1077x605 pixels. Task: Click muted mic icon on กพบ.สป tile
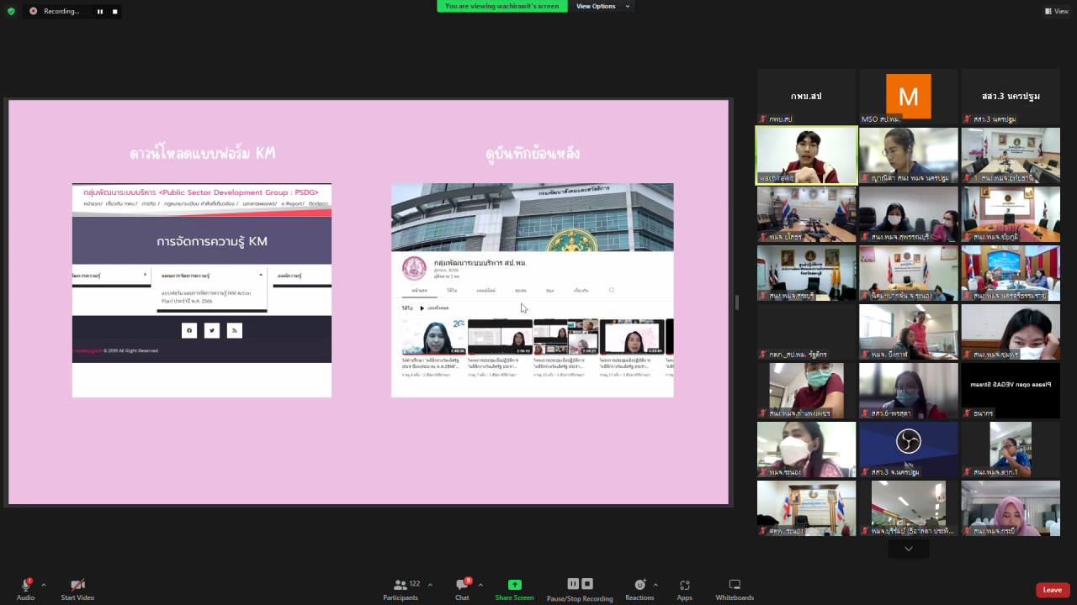(762, 119)
